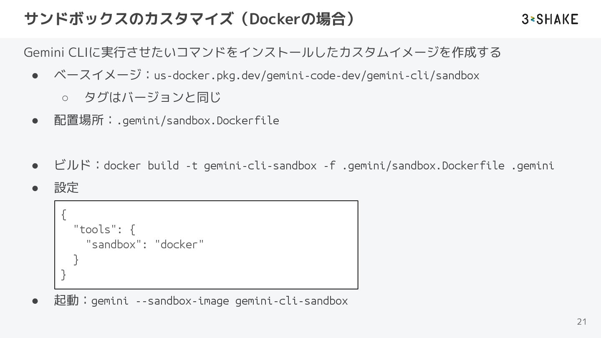Image resolution: width=601 pixels, height=338 pixels.
Task: Click the bullet marker before ベースイメージ
Action: pyautogui.click(x=35, y=76)
